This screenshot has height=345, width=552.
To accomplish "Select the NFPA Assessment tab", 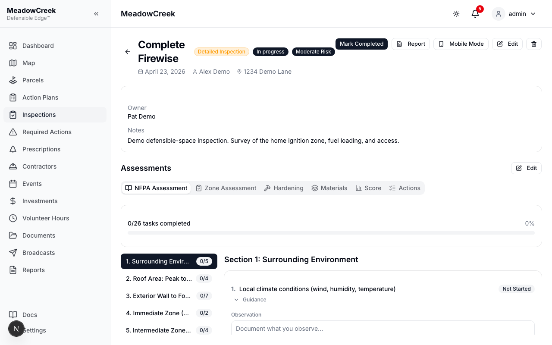I will point(156,188).
